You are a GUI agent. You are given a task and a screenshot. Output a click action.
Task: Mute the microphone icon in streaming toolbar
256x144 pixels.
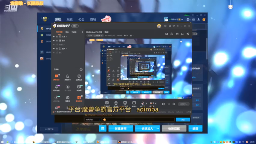[142, 104]
